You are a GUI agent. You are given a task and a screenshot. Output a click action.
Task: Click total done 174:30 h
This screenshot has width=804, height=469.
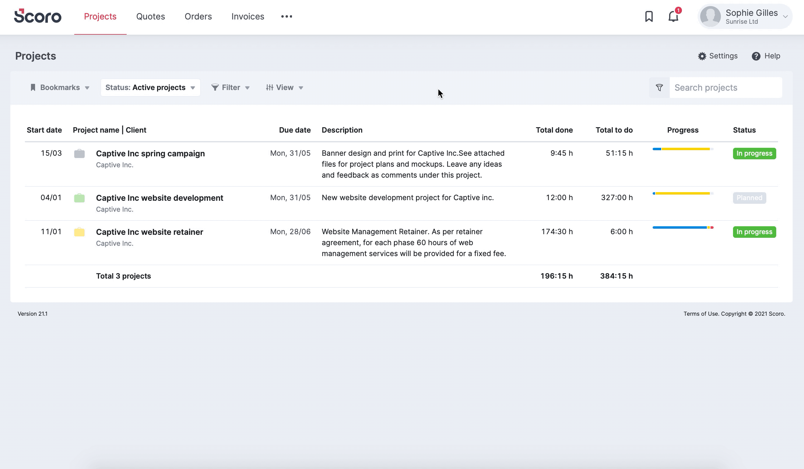coord(557,232)
